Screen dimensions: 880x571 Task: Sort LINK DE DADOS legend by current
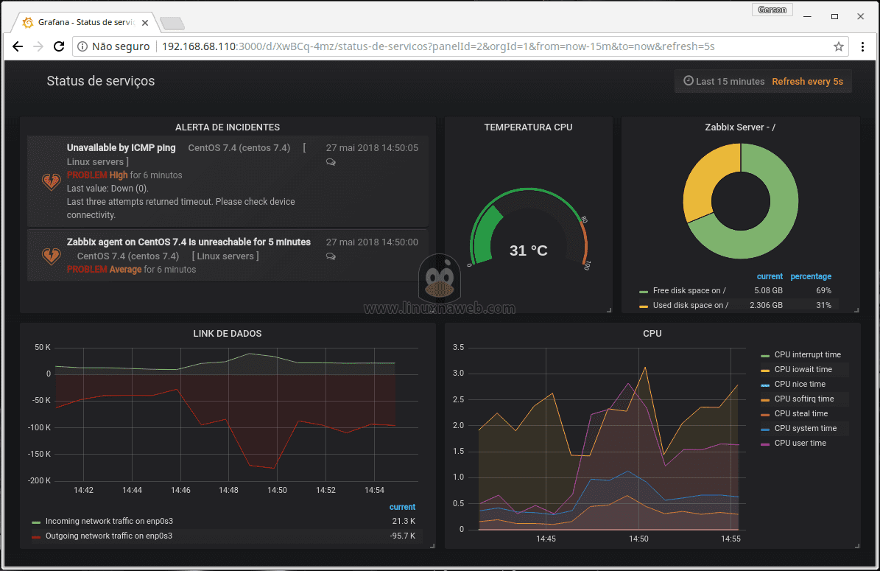pos(402,507)
